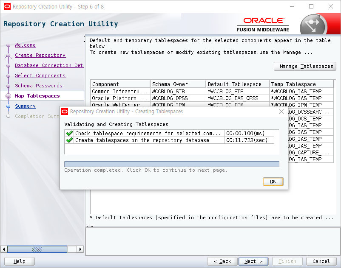Click the Oracle Fusion Middleware logo
Image resolution: width=341 pixels, height=268 pixels.
[x=263, y=25]
